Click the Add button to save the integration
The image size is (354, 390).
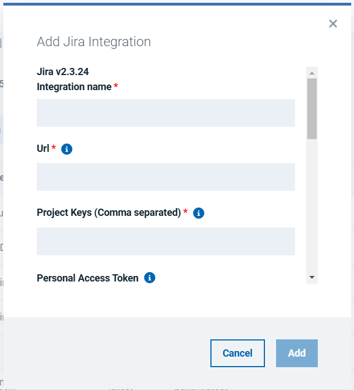click(297, 353)
